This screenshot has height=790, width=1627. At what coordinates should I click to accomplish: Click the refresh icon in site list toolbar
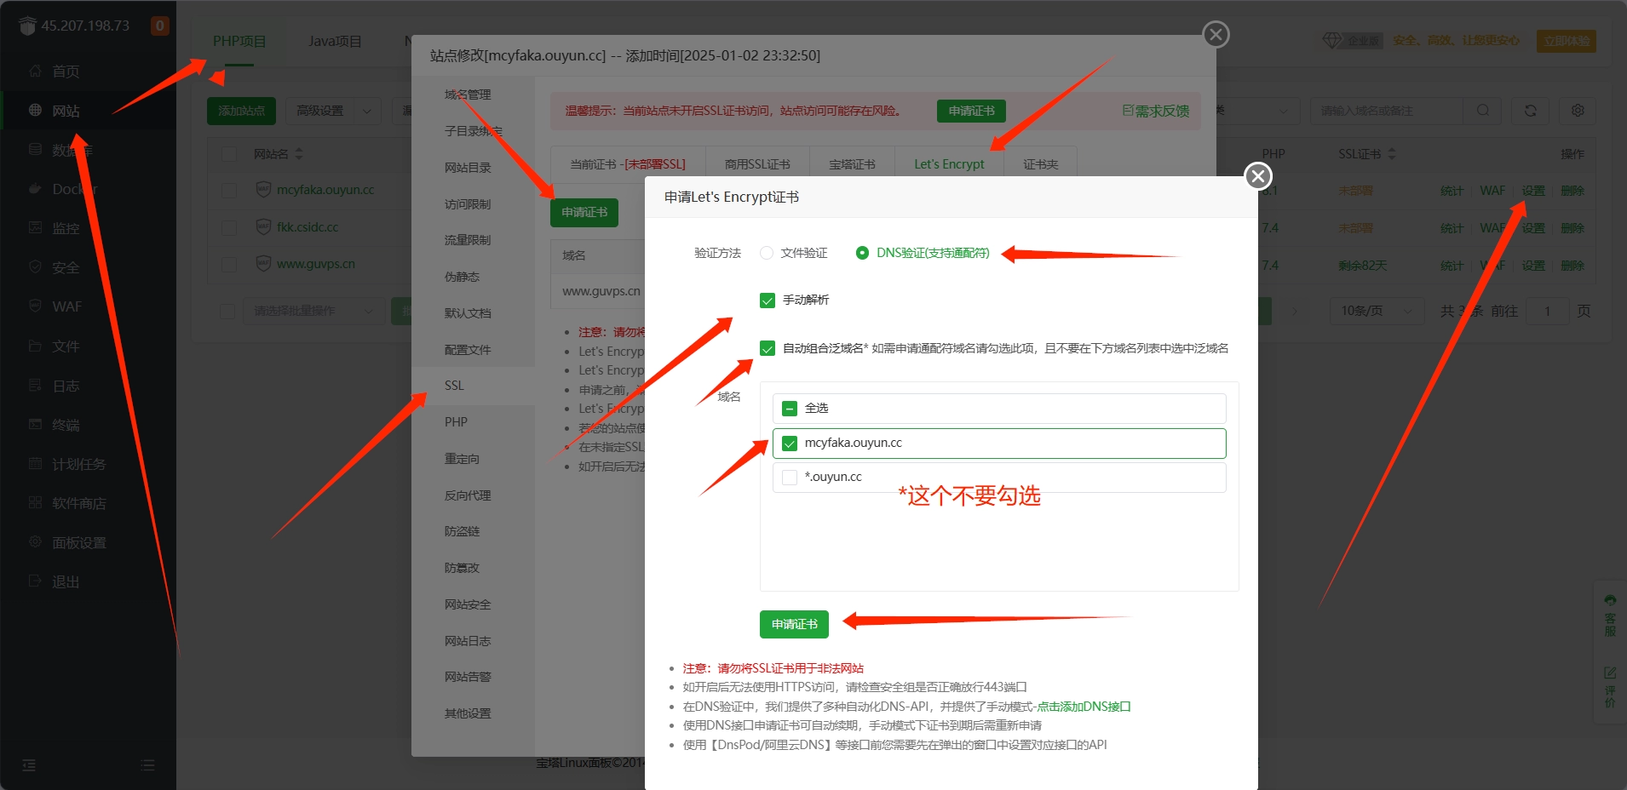pyautogui.click(x=1530, y=111)
